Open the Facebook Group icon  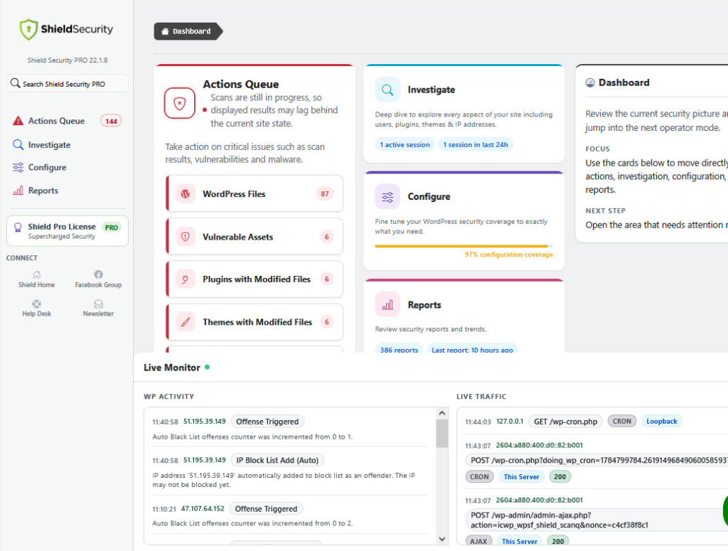point(98,274)
